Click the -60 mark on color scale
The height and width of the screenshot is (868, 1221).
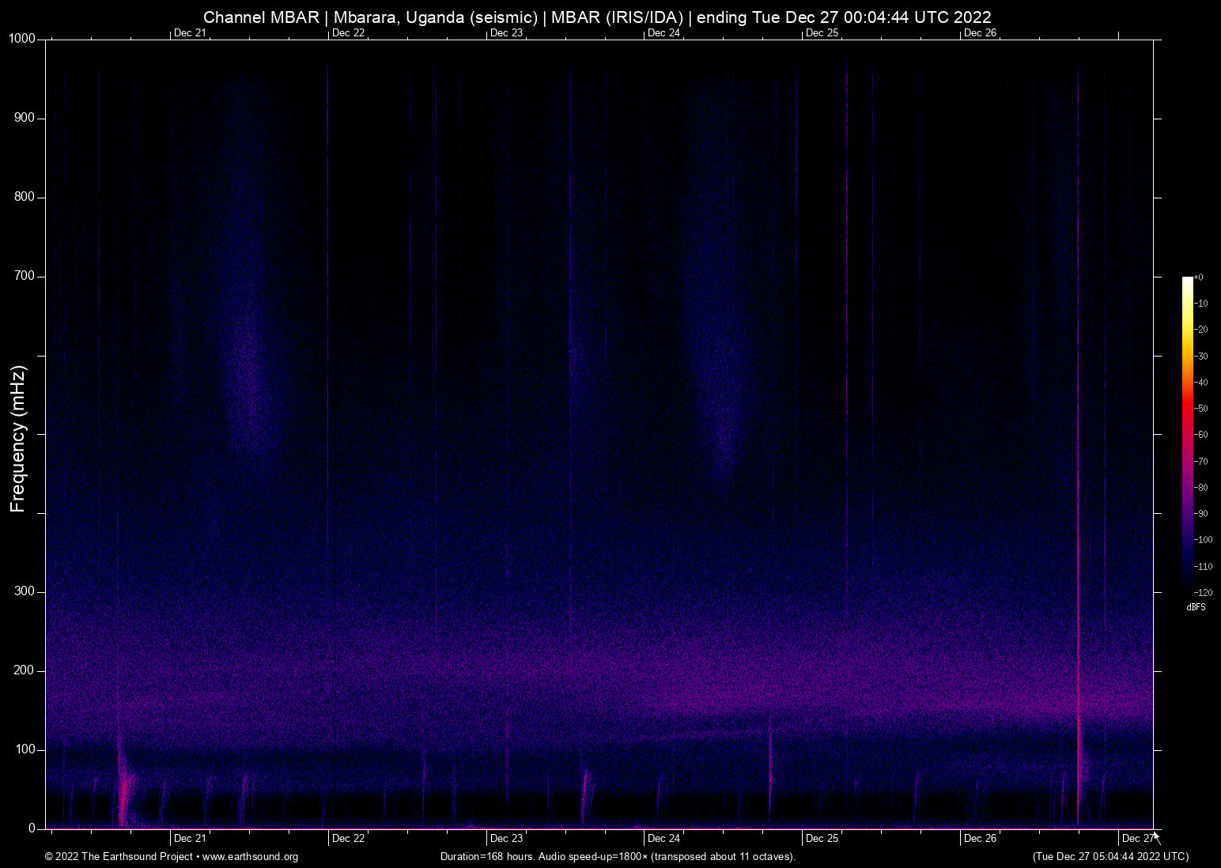click(x=1201, y=434)
